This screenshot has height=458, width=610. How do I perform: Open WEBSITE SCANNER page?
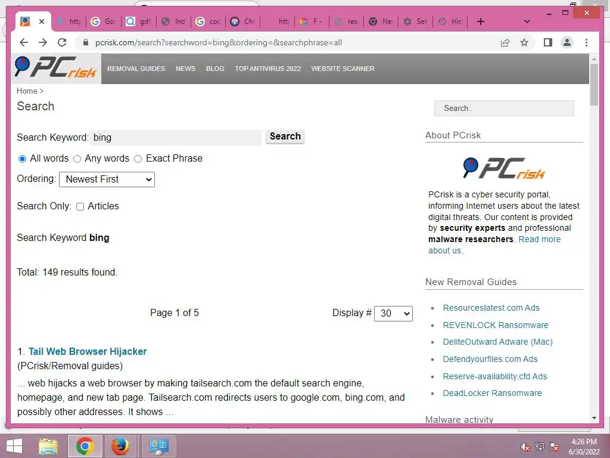pos(343,69)
